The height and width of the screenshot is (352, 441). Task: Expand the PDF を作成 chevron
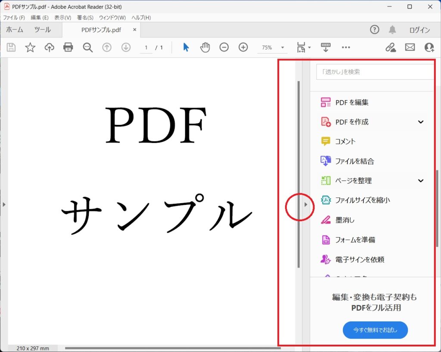tap(421, 122)
